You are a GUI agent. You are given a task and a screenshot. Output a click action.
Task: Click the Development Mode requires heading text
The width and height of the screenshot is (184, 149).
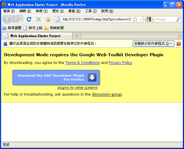pyautogui.click(x=84, y=55)
